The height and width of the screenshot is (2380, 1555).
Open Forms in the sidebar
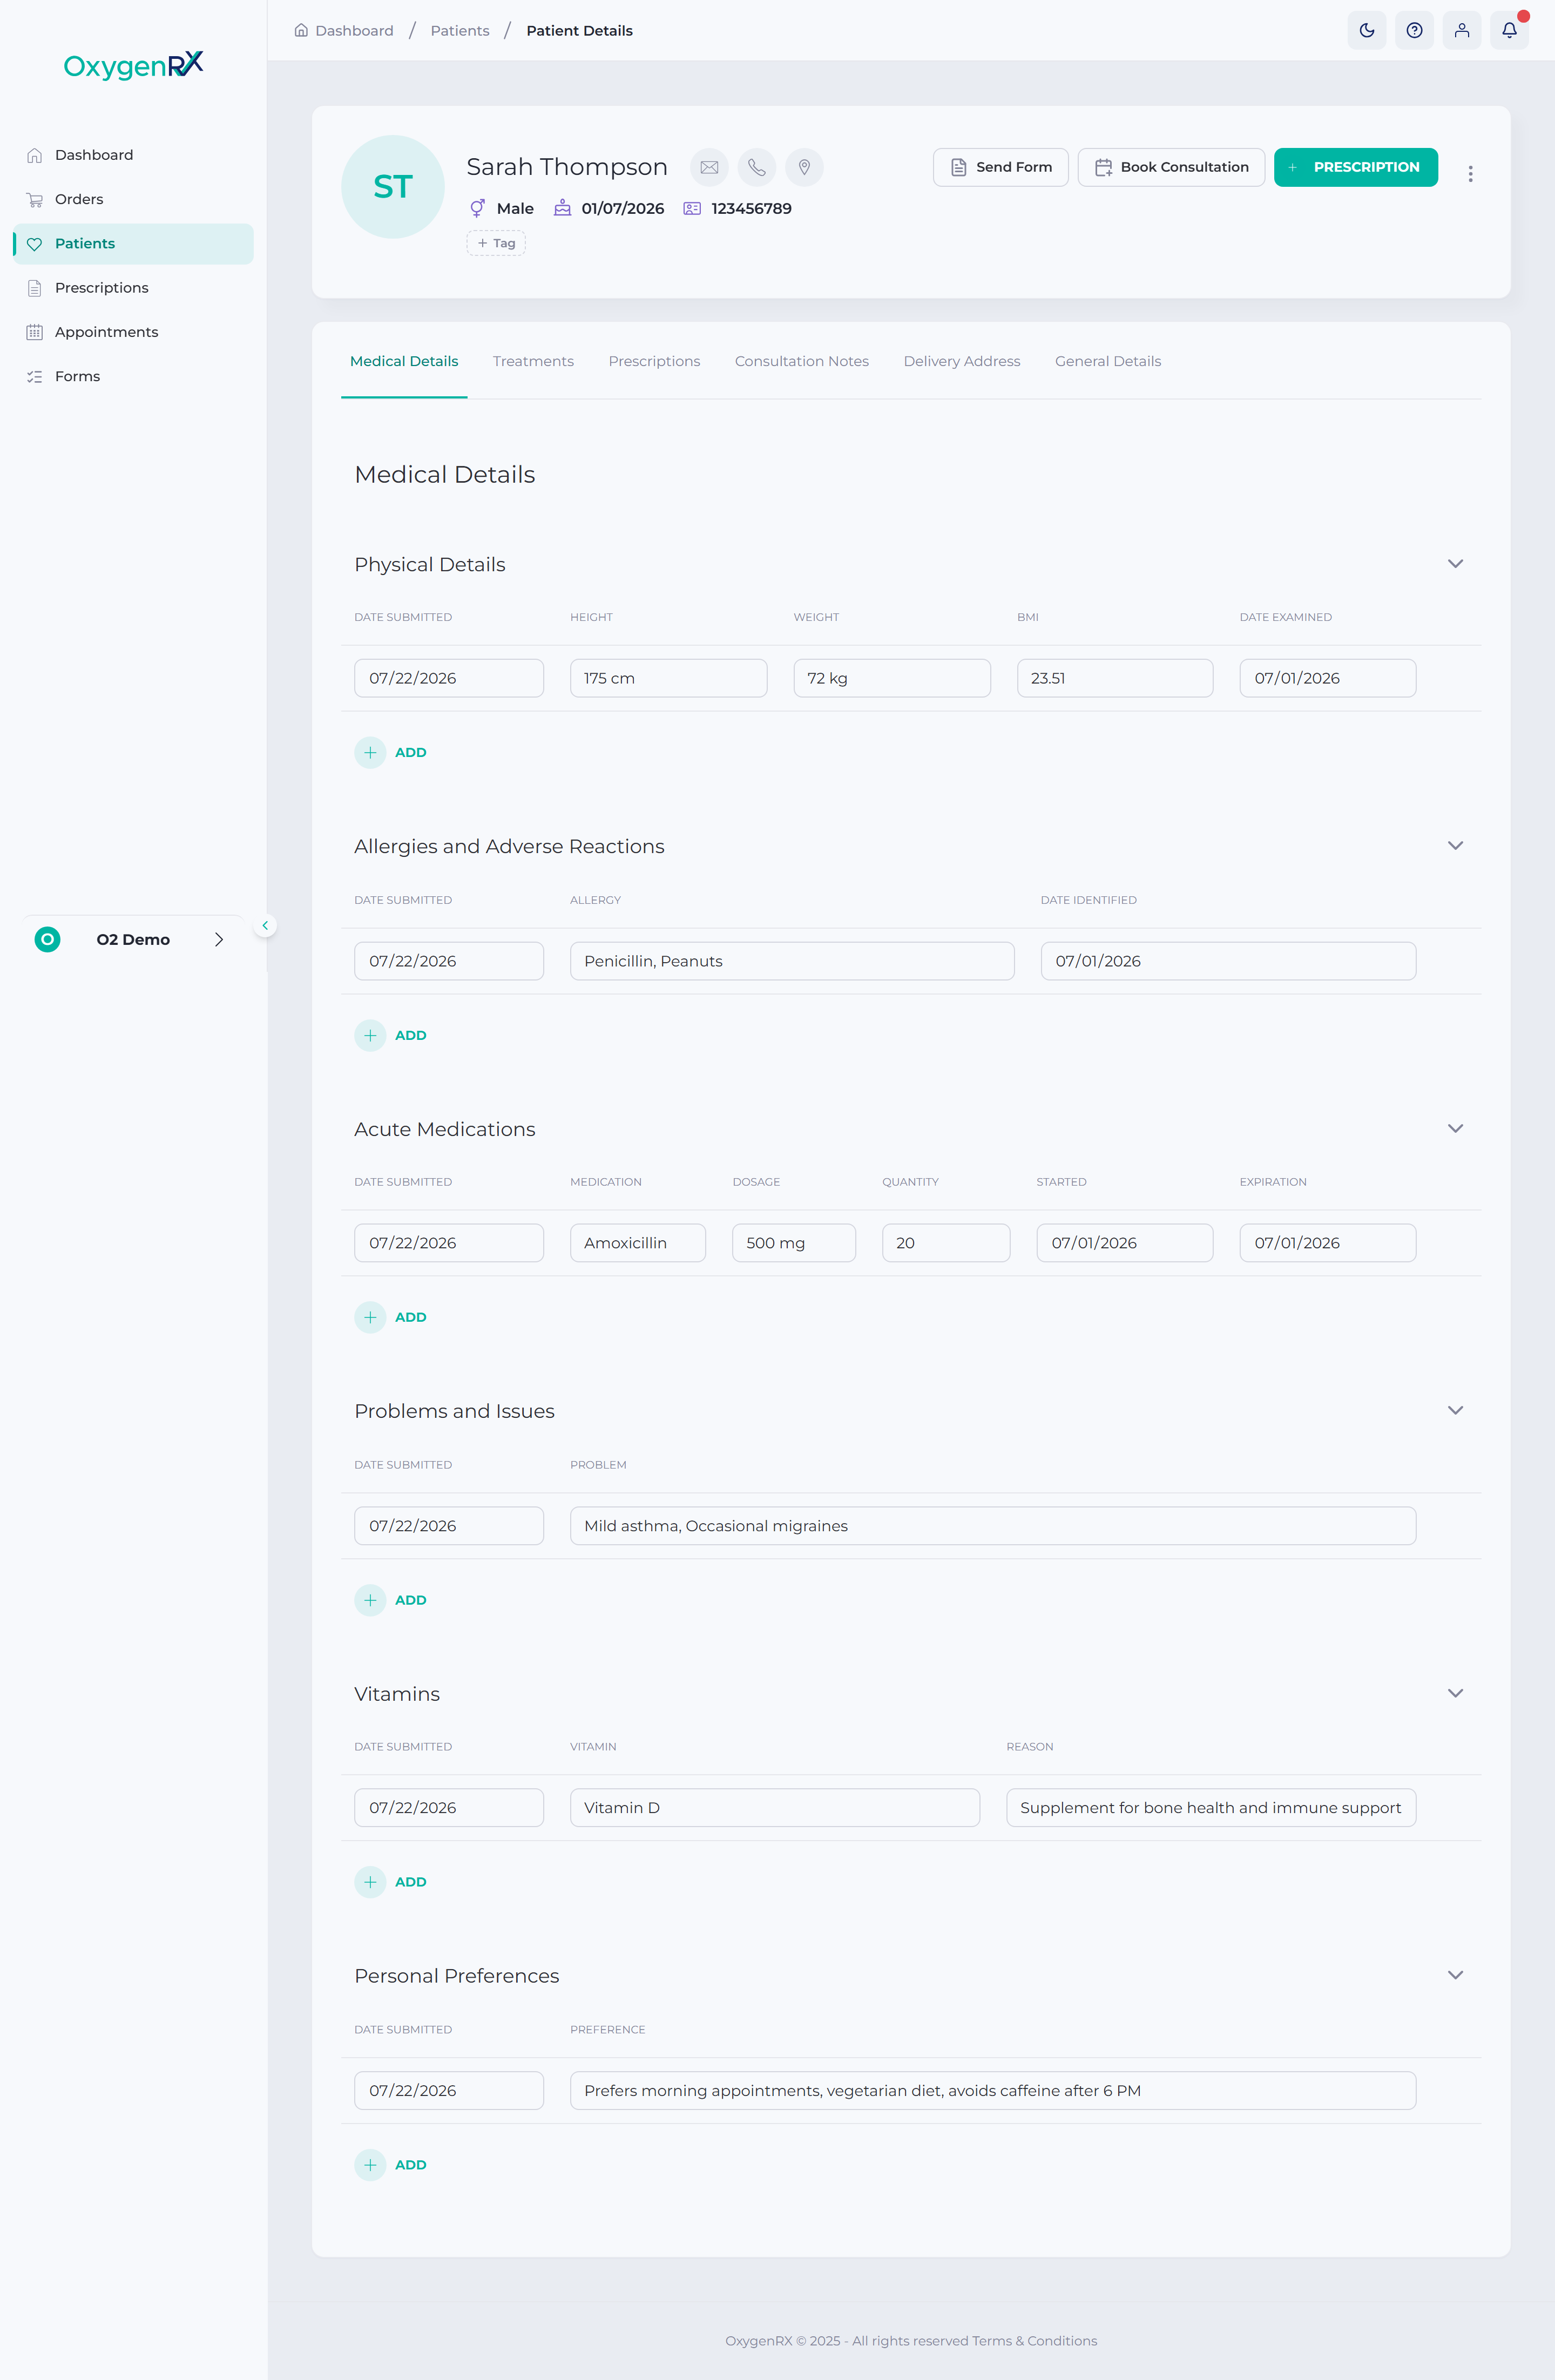coord(133,376)
